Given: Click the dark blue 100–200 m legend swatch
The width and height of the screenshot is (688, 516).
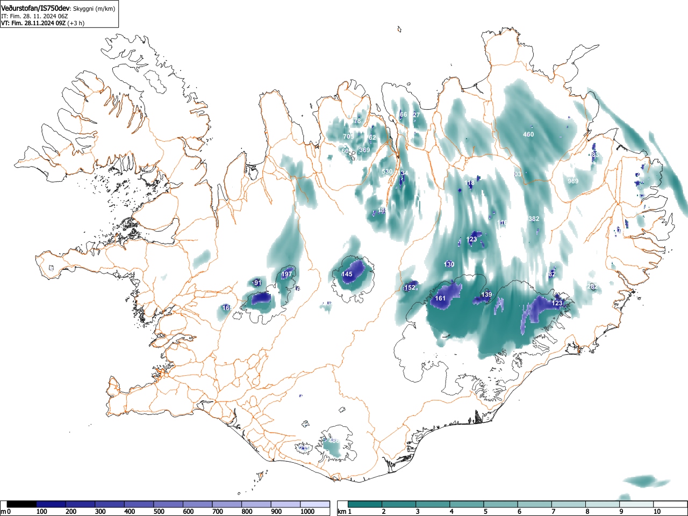Looking at the screenshot, I should [51, 504].
